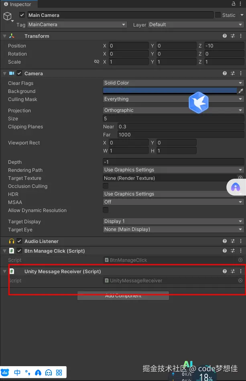Open Transform component help reference
This screenshot has height=381, width=246.
point(225,36)
